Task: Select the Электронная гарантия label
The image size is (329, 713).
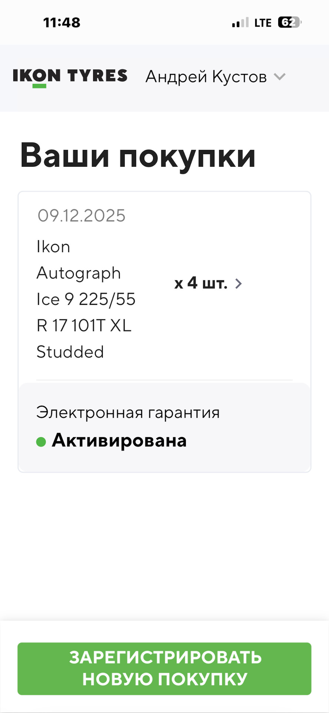Action: click(x=128, y=413)
